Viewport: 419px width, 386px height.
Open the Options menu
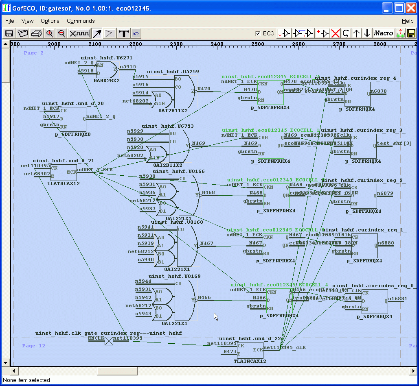coord(50,21)
